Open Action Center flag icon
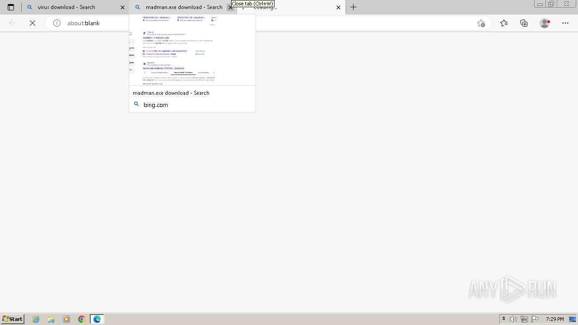Screen dimensions: 578x325 coord(535,319)
